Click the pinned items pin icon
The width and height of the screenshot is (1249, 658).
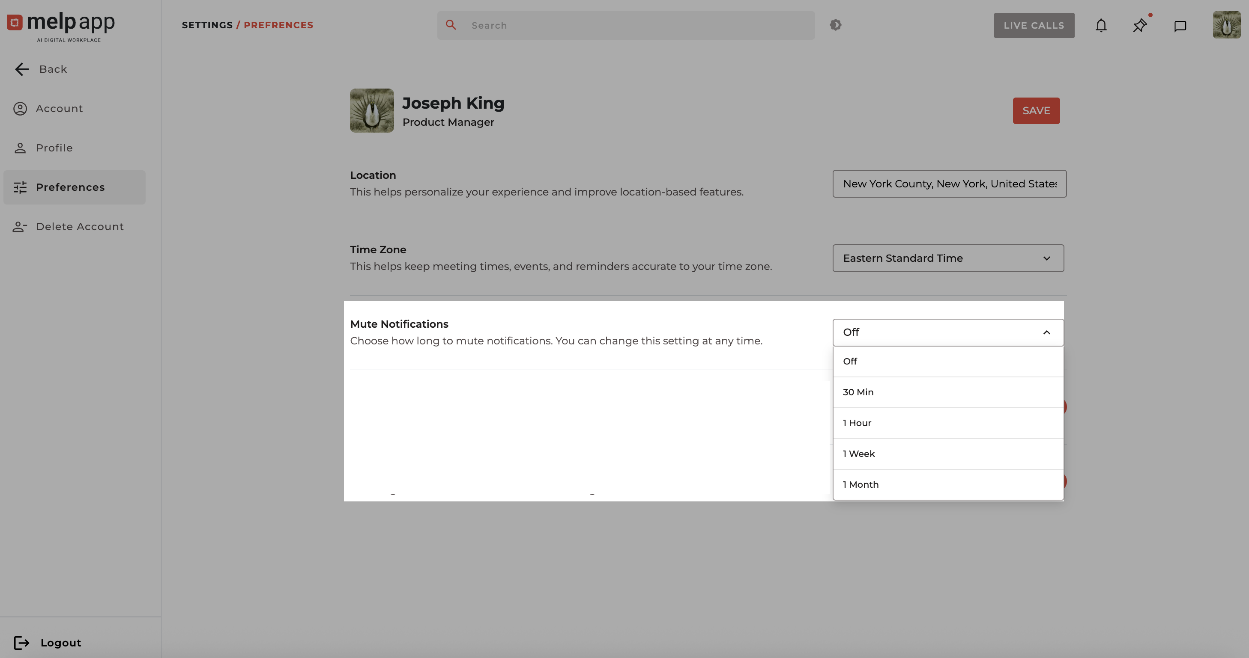[1140, 26]
